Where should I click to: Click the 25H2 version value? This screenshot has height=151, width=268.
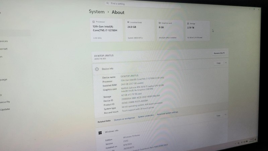[126, 141]
